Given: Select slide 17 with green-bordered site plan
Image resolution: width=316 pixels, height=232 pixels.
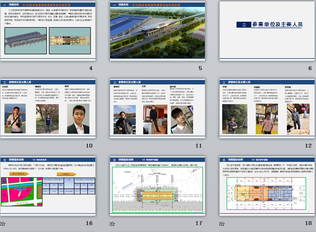Looking at the screenshot, I should coord(158,186).
